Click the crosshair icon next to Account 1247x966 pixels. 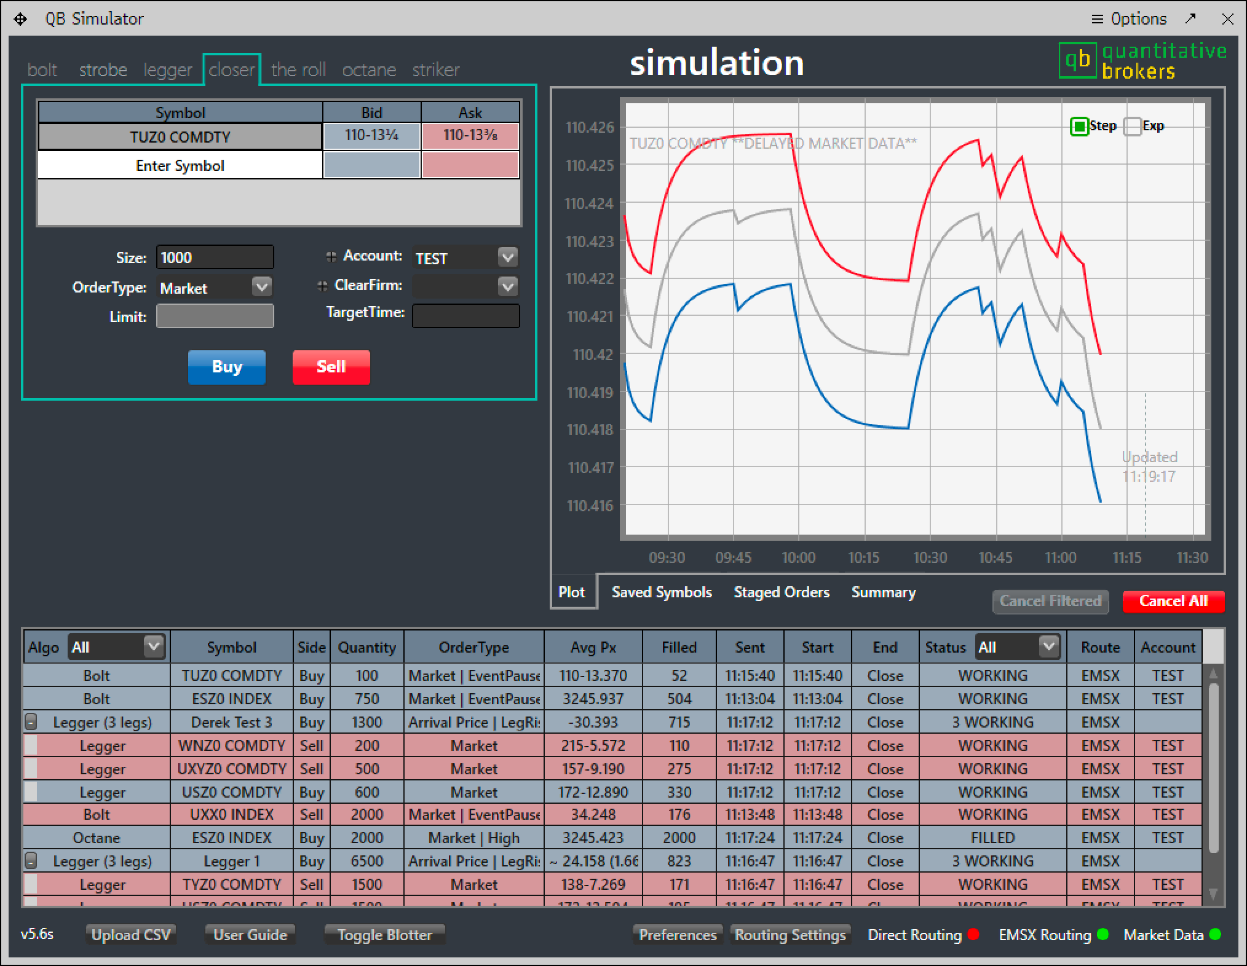(331, 256)
